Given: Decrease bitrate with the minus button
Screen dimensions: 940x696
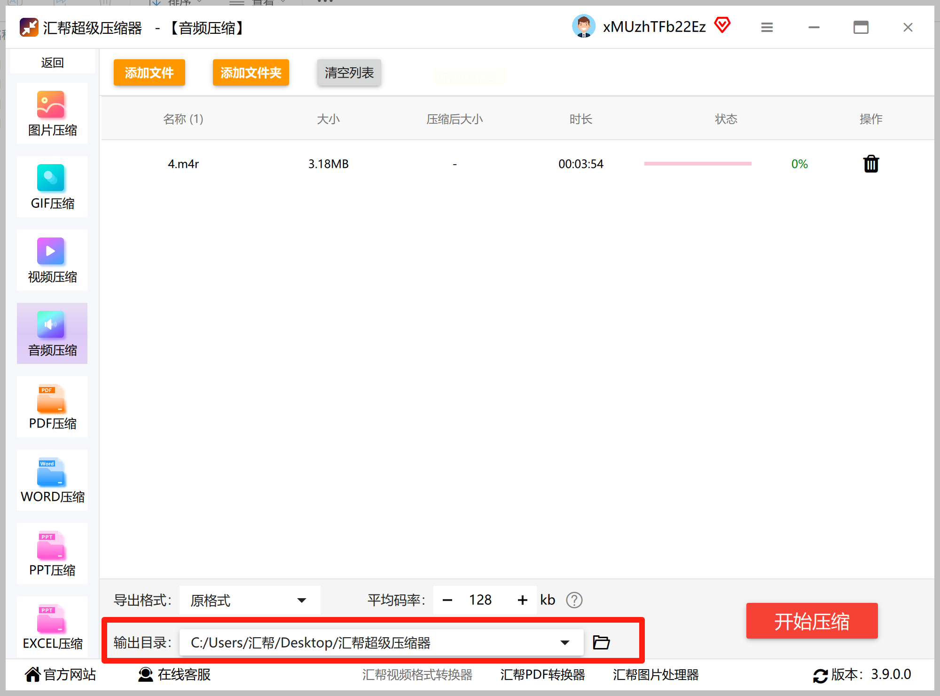Looking at the screenshot, I should [x=447, y=600].
